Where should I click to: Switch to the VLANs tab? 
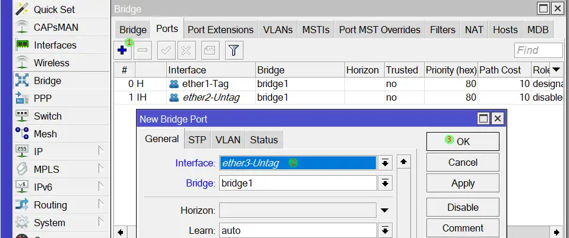(x=277, y=30)
